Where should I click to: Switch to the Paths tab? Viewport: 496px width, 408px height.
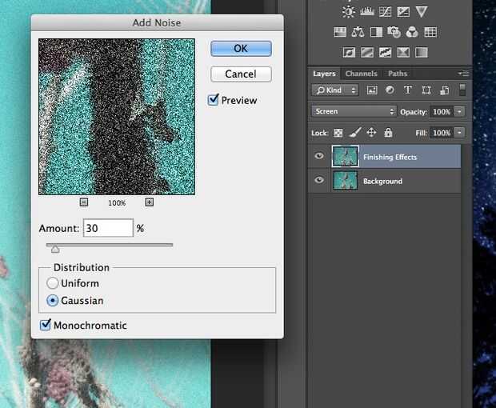tap(398, 74)
